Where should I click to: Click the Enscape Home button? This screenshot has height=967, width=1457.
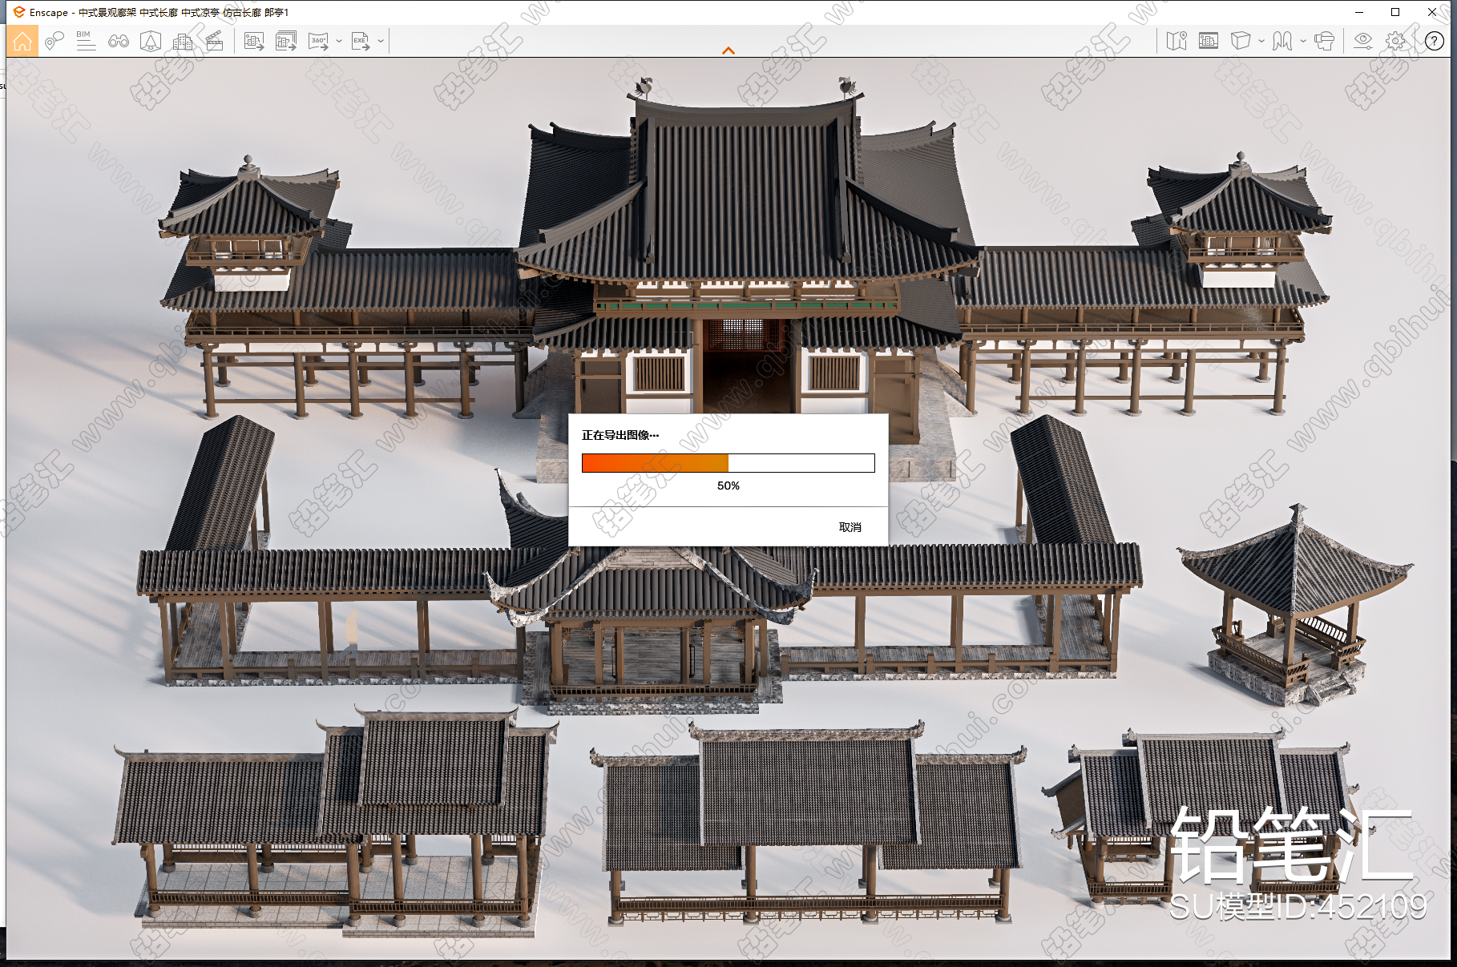pos(22,41)
